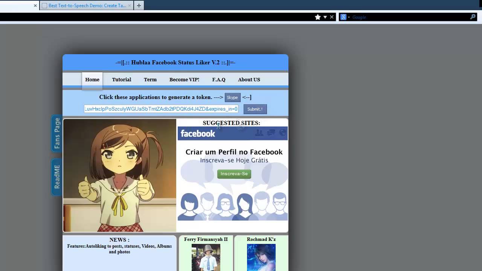The width and height of the screenshot is (482, 271).
Task: Open a new browser tab with plus button
Action: point(139,6)
